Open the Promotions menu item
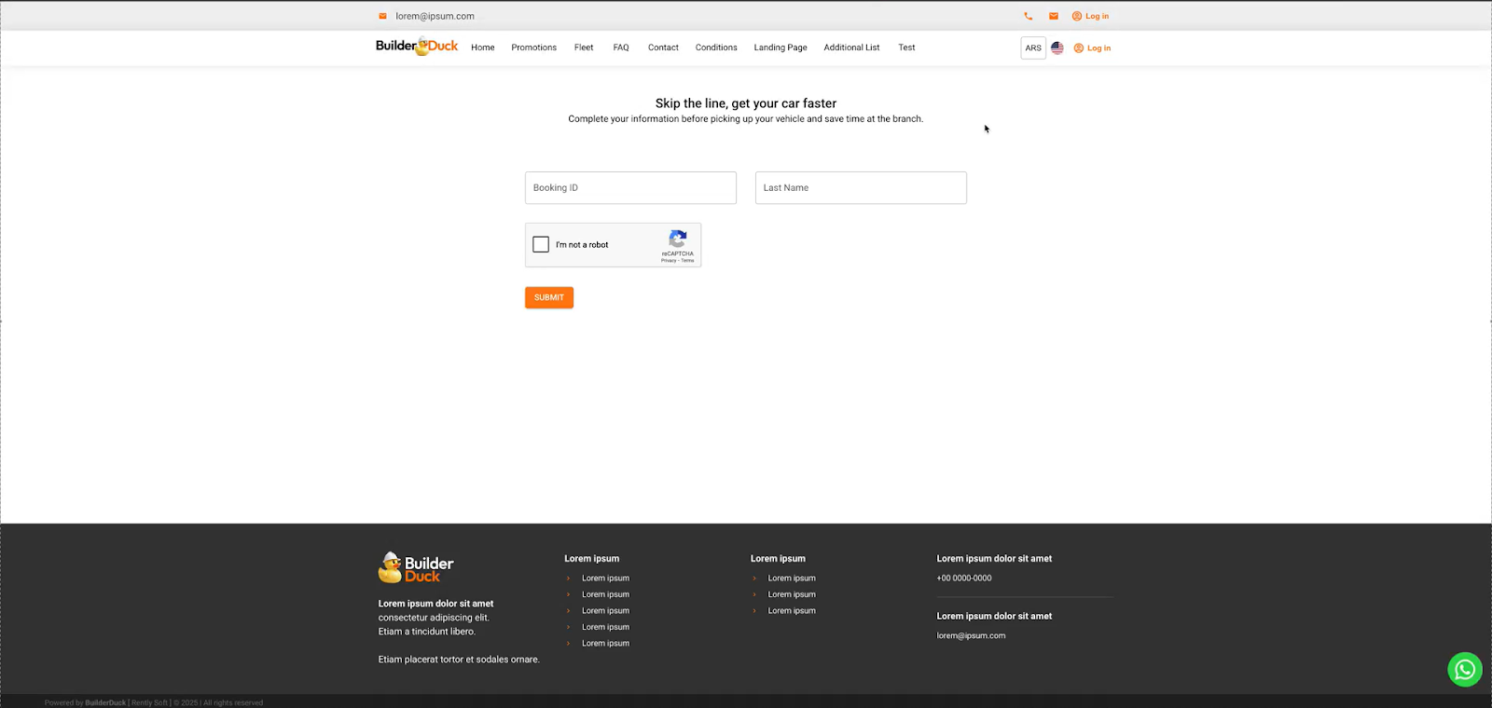1492x708 pixels. [x=533, y=48]
